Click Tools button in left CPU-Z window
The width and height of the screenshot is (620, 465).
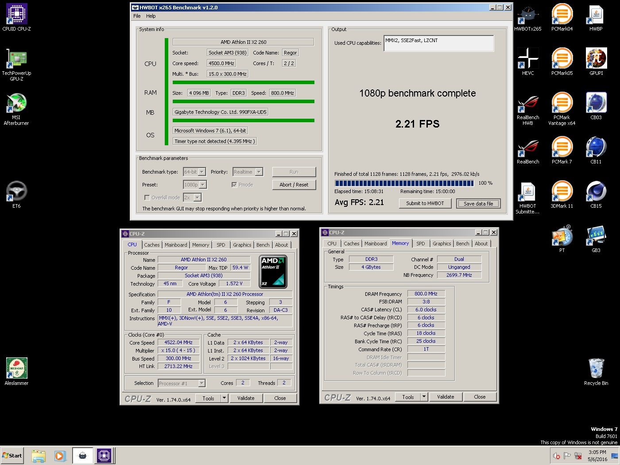click(208, 398)
